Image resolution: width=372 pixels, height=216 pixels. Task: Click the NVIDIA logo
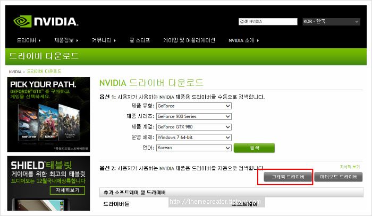click(x=46, y=21)
